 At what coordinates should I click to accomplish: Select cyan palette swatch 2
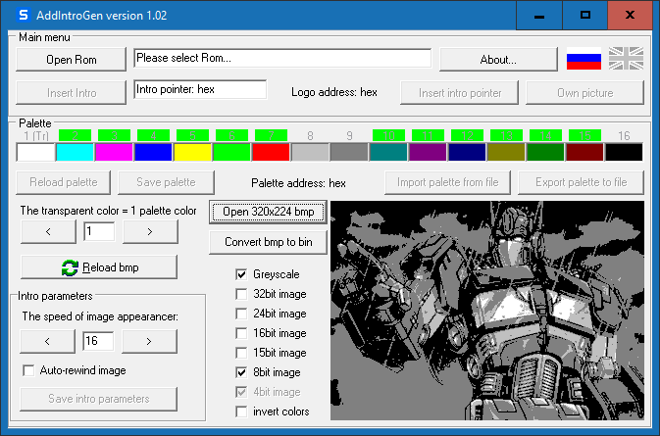(x=75, y=152)
